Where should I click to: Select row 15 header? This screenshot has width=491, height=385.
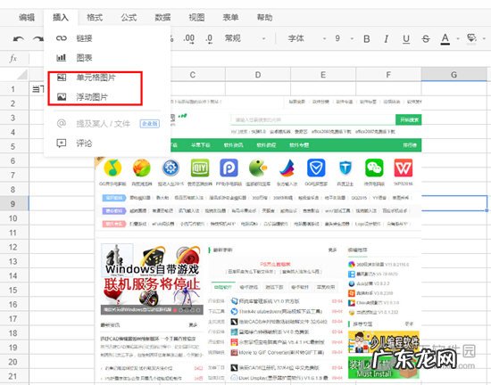click(x=13, y=290)
